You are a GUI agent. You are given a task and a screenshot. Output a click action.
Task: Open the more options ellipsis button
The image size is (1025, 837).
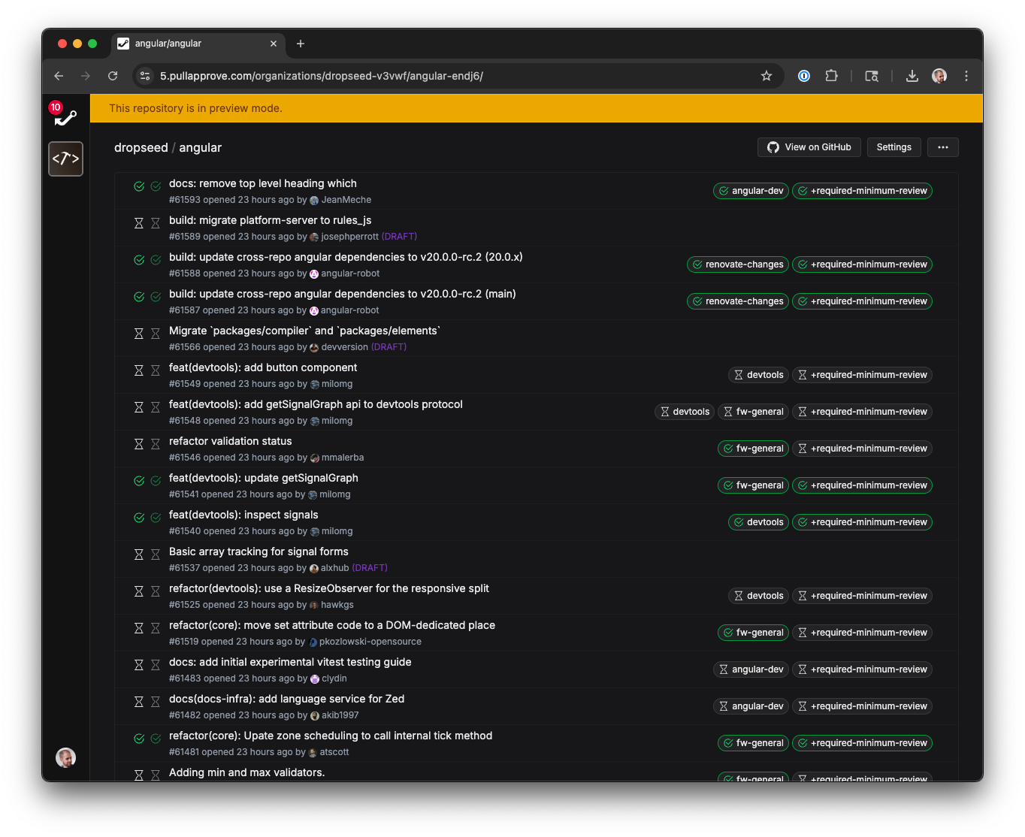tap(943, 147)
